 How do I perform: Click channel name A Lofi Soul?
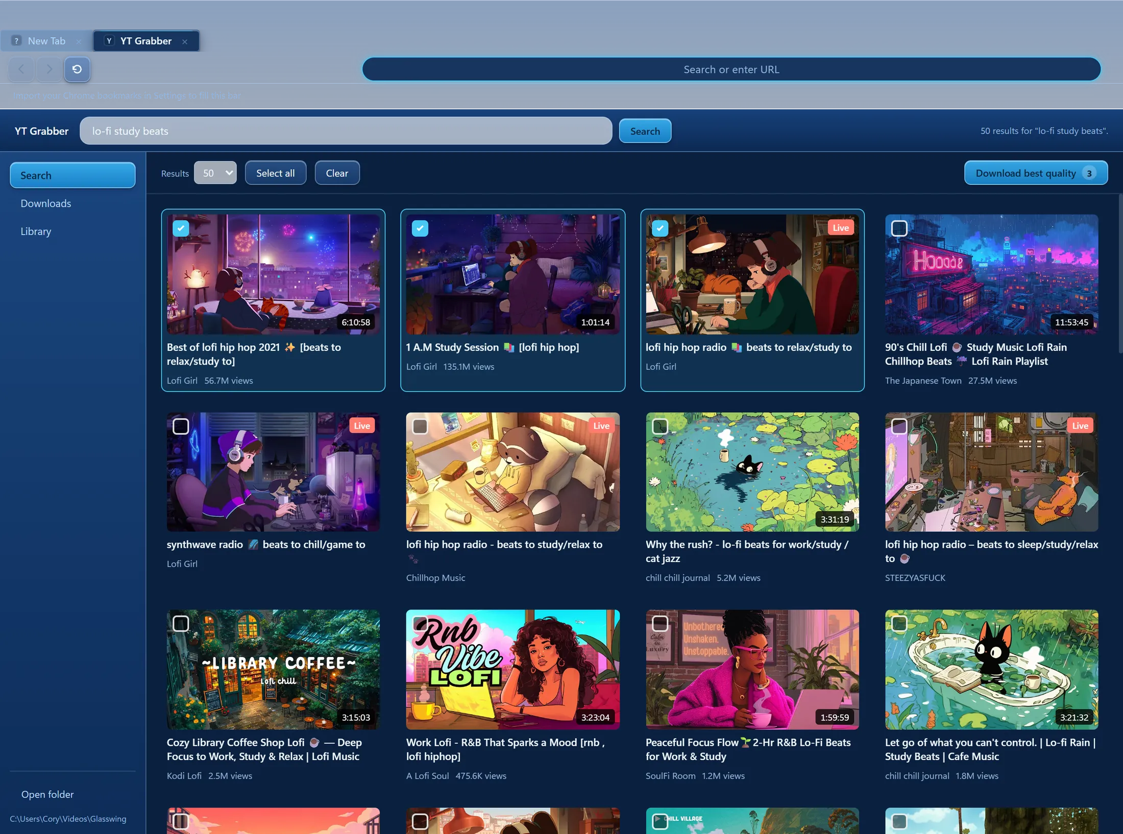[427, 776]
